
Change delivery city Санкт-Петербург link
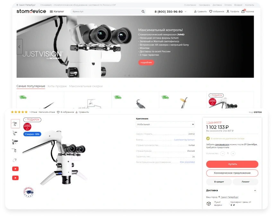[x=229, y=197]
